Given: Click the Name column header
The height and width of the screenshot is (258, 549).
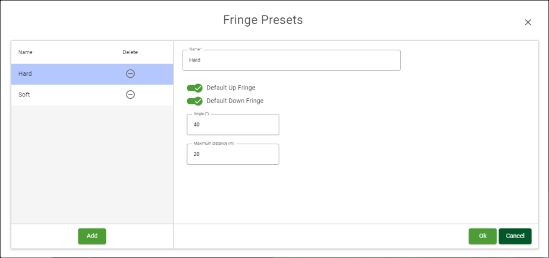Looking at the screenshot, I should pyautogui.click(x=26, y=52).
